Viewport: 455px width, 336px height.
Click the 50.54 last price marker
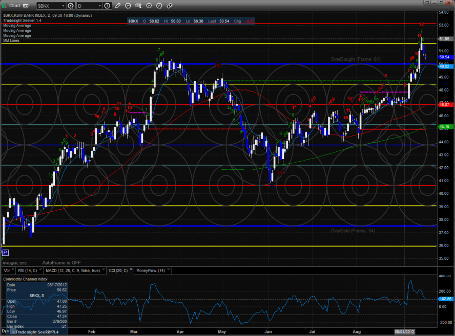pyautogui.click(x=444, y=57)
